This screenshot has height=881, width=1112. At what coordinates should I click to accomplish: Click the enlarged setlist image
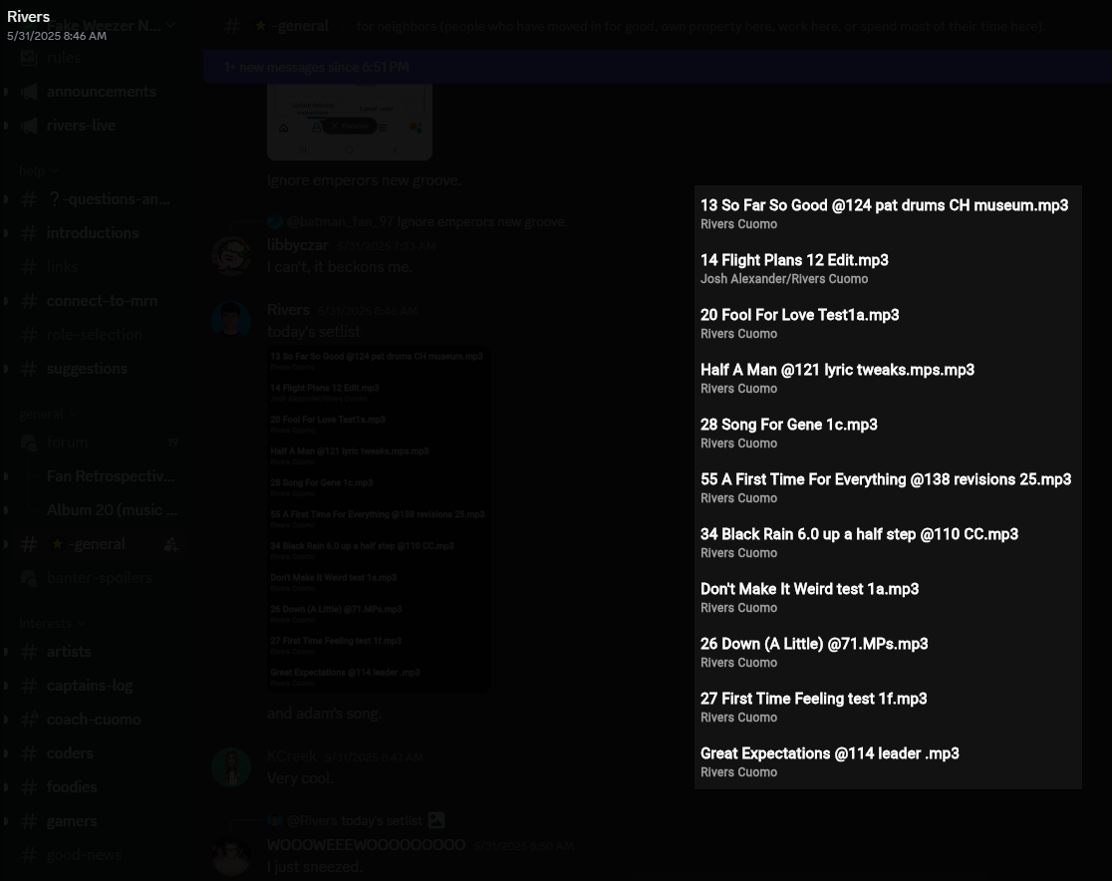(x=888, y=487)
